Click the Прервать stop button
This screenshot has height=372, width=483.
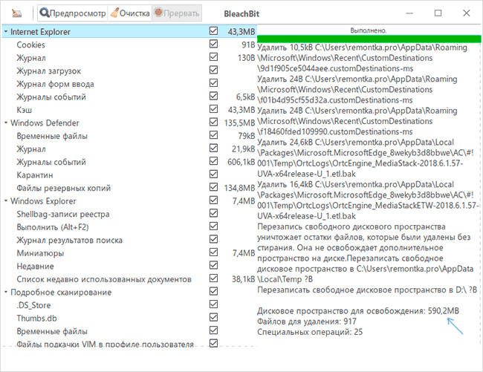click(177, 13)
